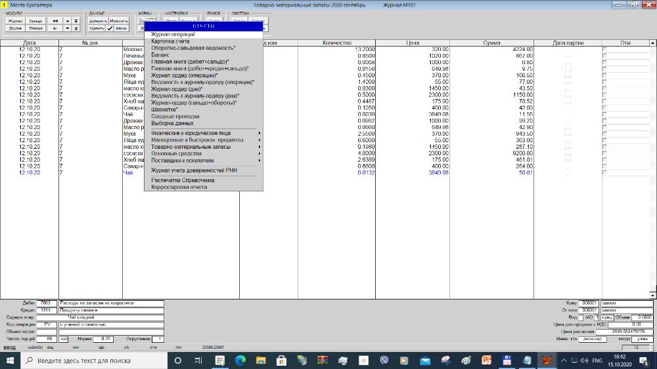
Task: Tick Отм checkbox for row with sum 1150.00
Action: point(604,95)
